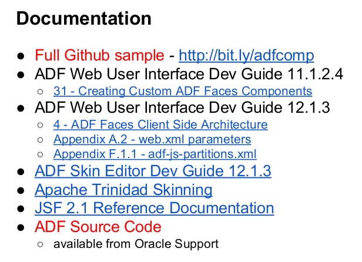
Task: Click the available from Oracle Support text
Action: point(136,243)
